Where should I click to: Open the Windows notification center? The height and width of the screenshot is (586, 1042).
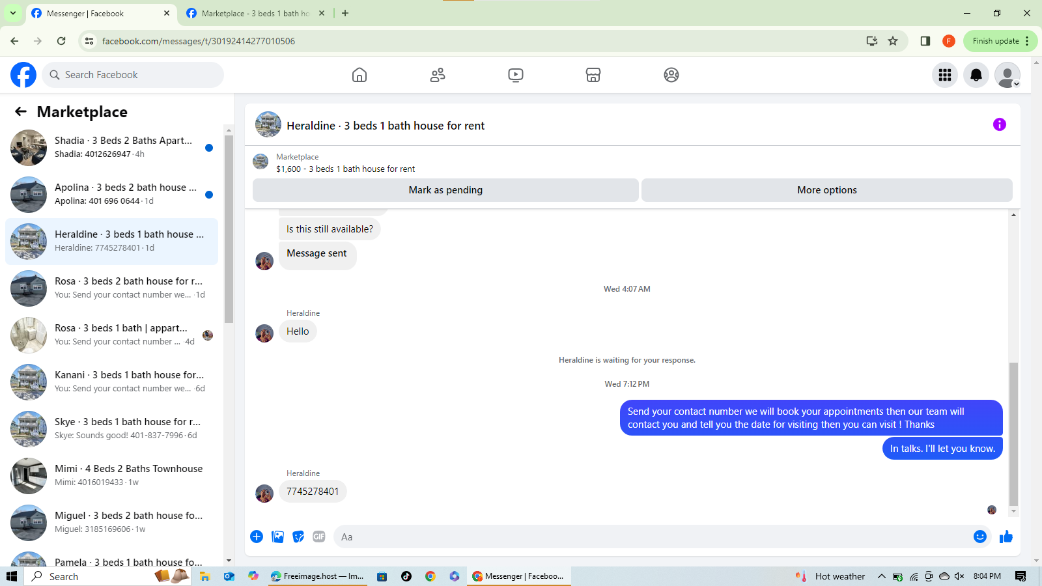point(1021,576)
